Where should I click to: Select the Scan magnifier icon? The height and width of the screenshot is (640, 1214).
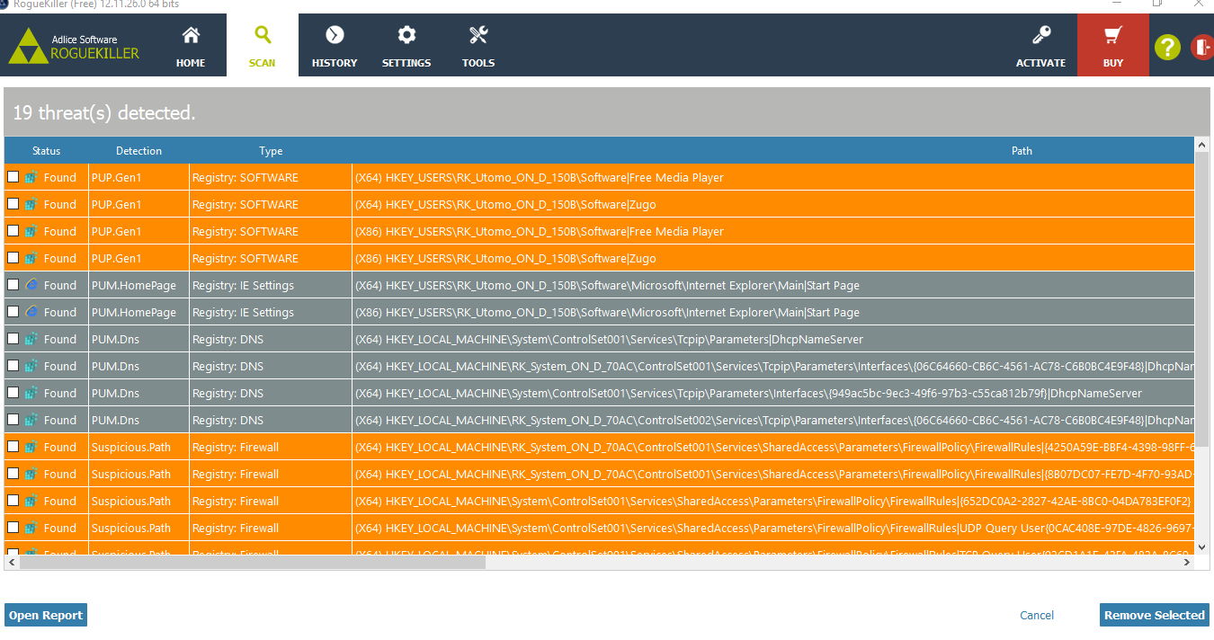tap(263, 36)
